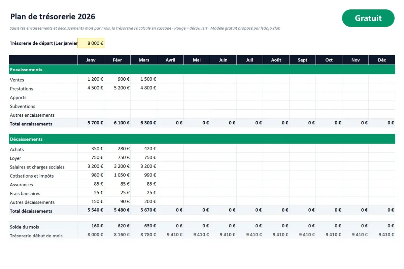
Task: Select the Total encaissements row label
Action: (x=31, y=124)
